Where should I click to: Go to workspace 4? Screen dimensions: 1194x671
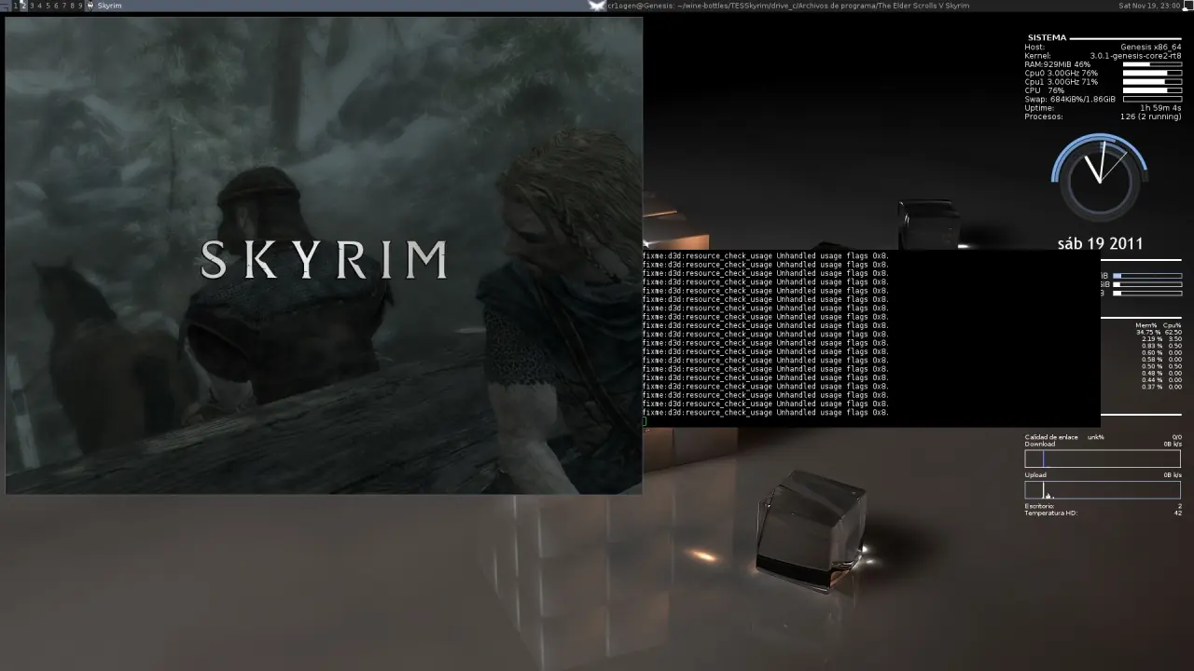point(40,6)
